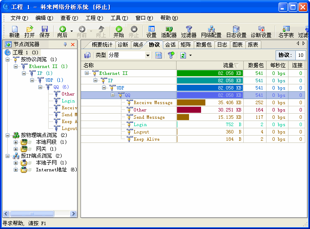This screenshot has height=229, width=310.
Task: Collapse Ethernet II row in protocol table
Action: tap(87, 73)
